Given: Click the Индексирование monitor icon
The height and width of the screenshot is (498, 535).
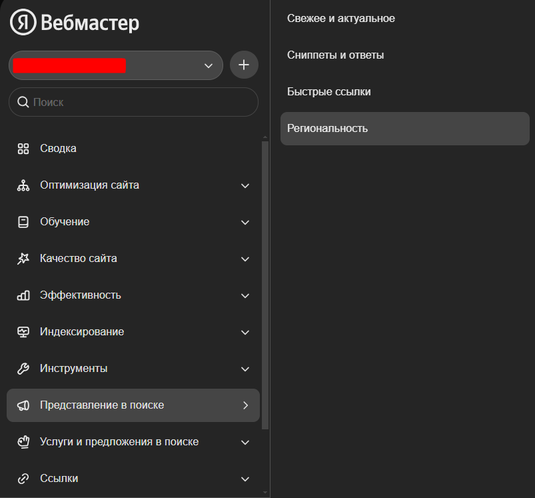Looking at the screenshot, I should (23, 332).
